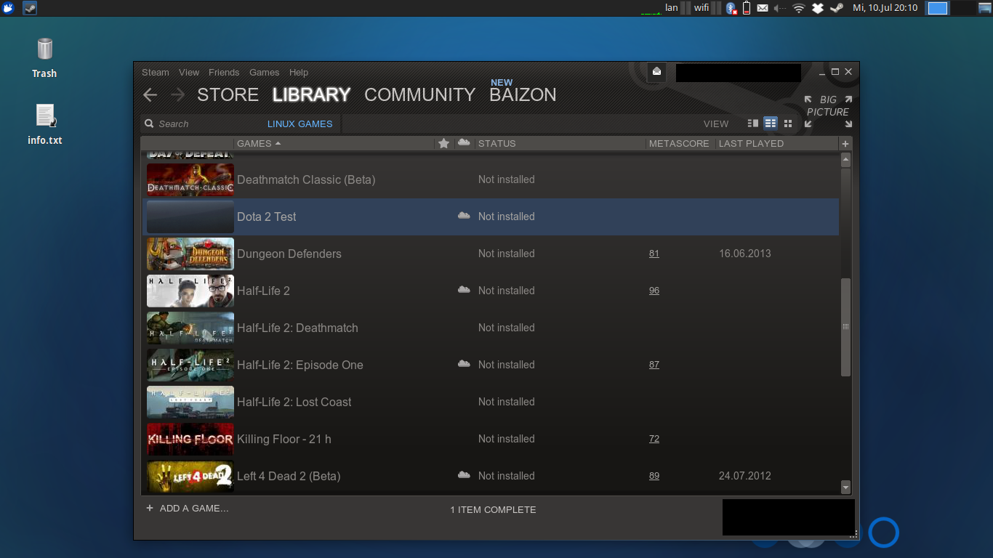Open the Dropbox tray icon
The width and height of the screenshot is (993, 558).
coord(818,8)
